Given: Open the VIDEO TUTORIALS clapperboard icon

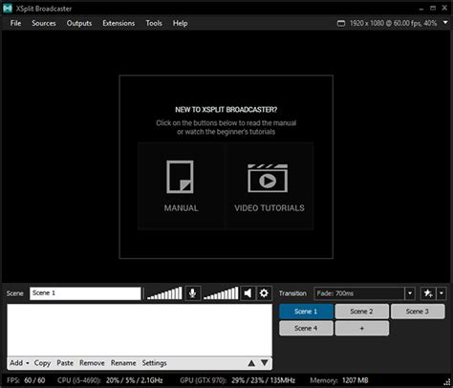Looking at the screenshot, I should [x=268, y=178].
